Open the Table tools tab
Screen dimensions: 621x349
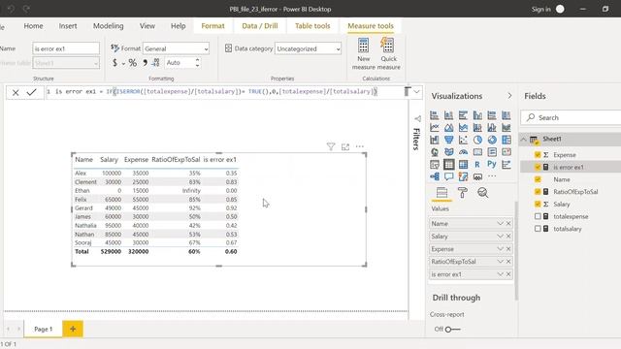312,26
